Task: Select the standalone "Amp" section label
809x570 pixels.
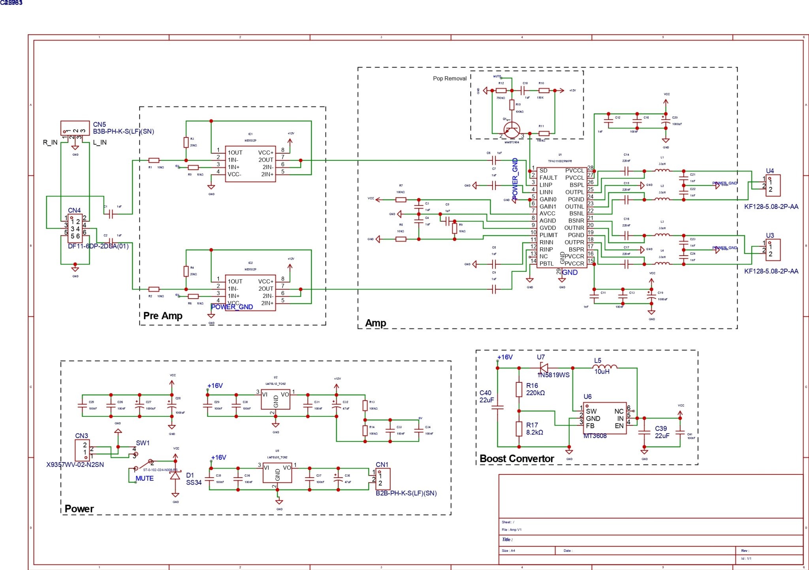Action: point(376,323)
